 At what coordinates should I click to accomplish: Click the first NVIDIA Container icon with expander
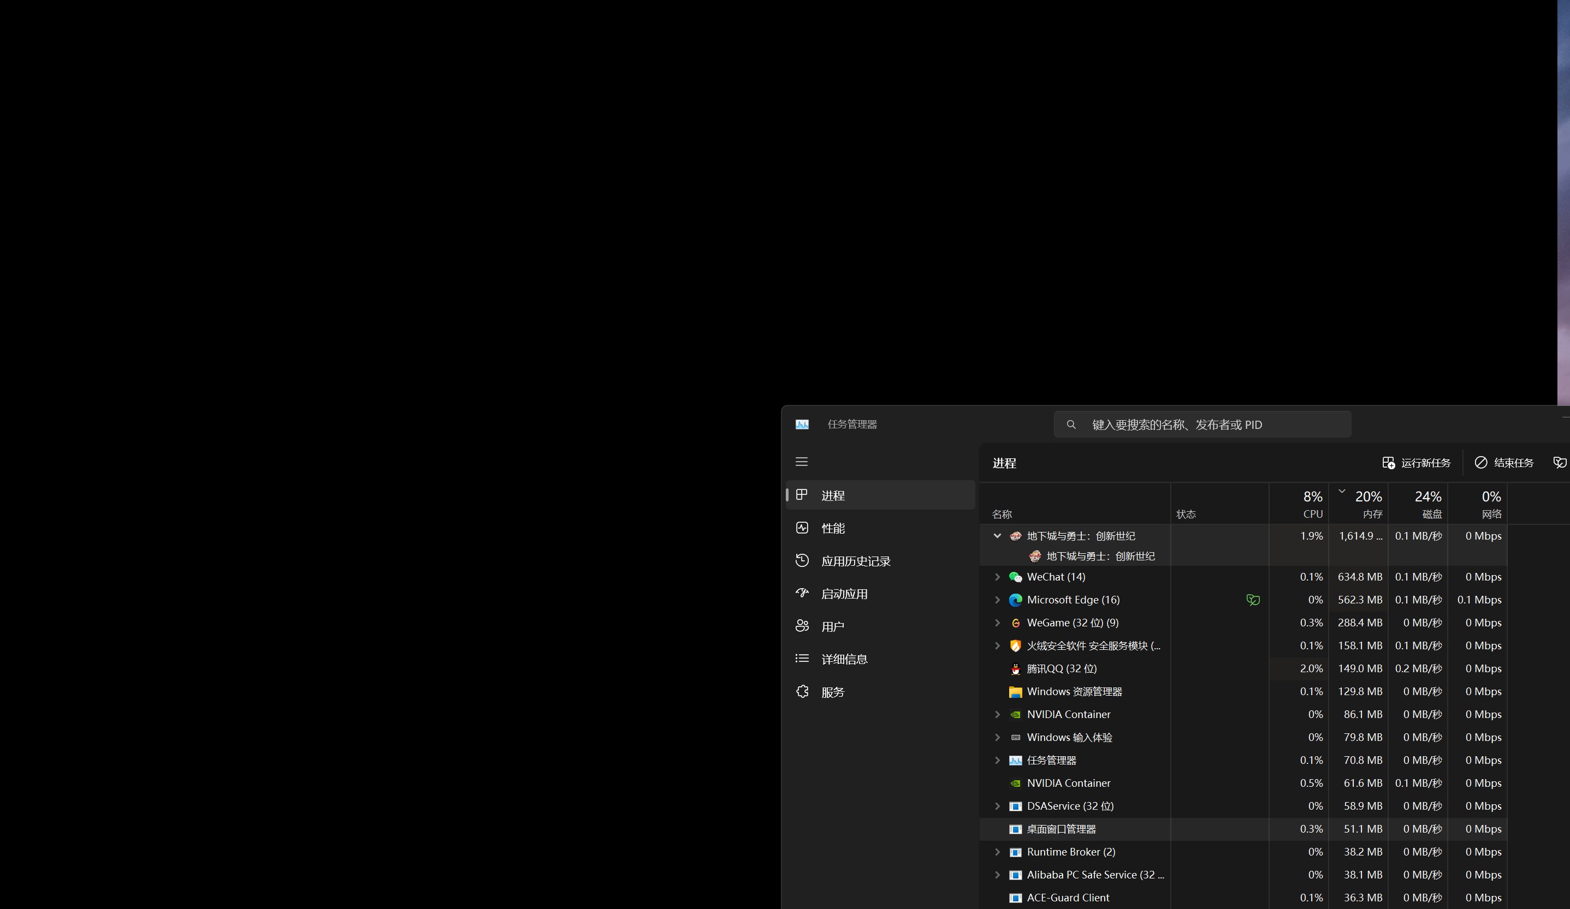(1015, 715)
